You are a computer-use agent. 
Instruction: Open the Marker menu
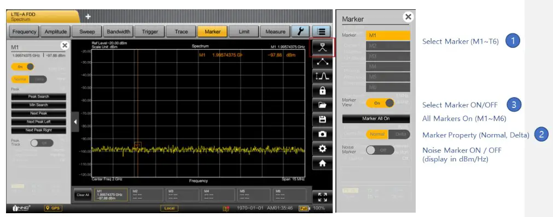[x=213, y=31]
